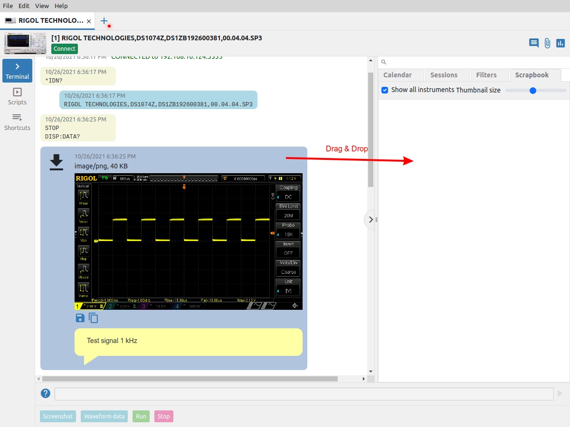The height and width of the screenshot is (427, 570).
Task: Click the oscilloscope device thumbnail in header
Action: tap(26, 43)
